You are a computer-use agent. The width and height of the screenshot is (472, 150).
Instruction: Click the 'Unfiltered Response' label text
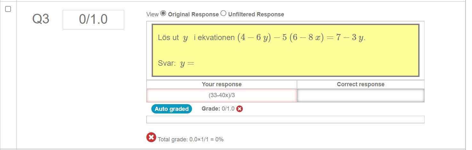pyautogui.click(x=256, y=14)
